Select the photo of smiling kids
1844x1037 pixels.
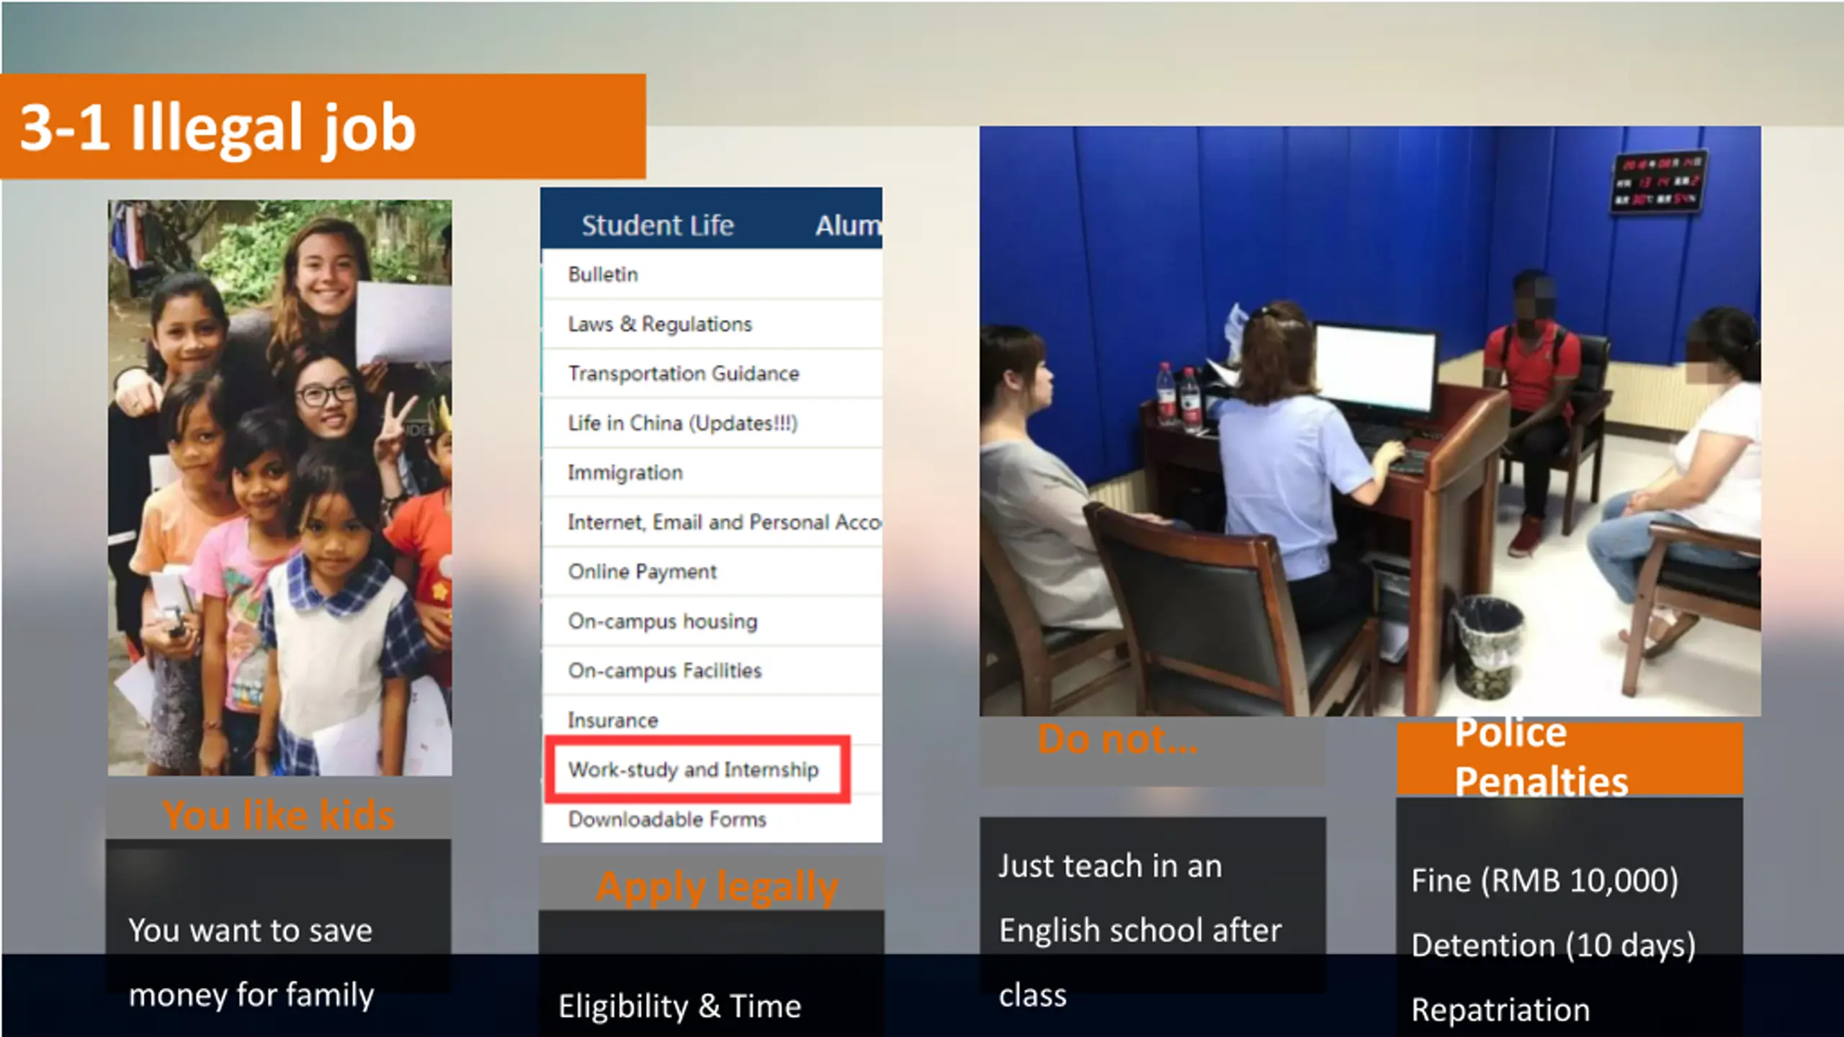280,488
